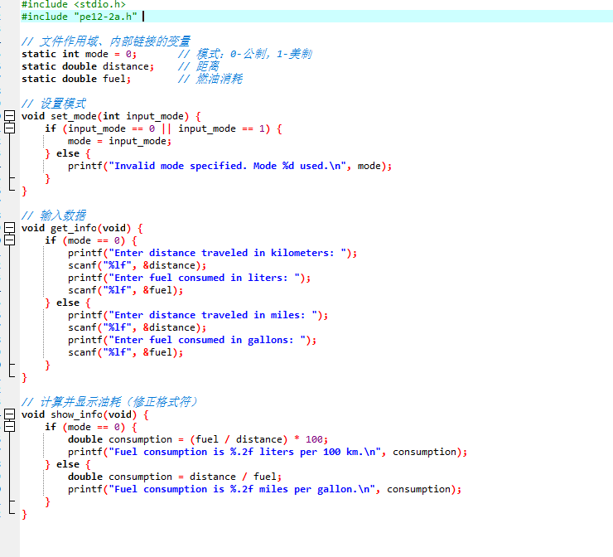Click the "Enter distance traveled in kilometers" string
The width and height of the screenshot is (613, 557).
coord(228,253)
